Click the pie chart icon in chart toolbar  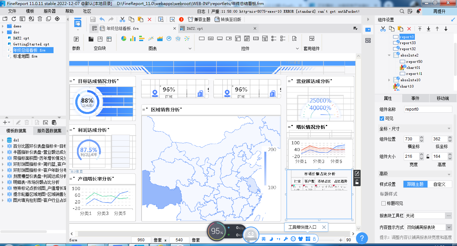[123, 39]
